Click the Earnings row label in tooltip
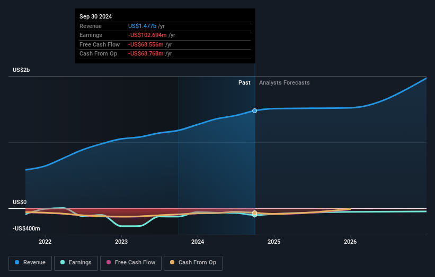 point(91,35)
